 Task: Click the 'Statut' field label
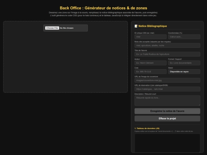coord(171,68)
